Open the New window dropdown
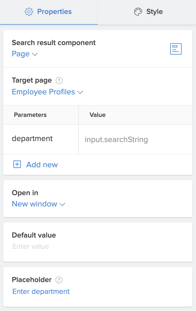 click(x=39, y=204)
